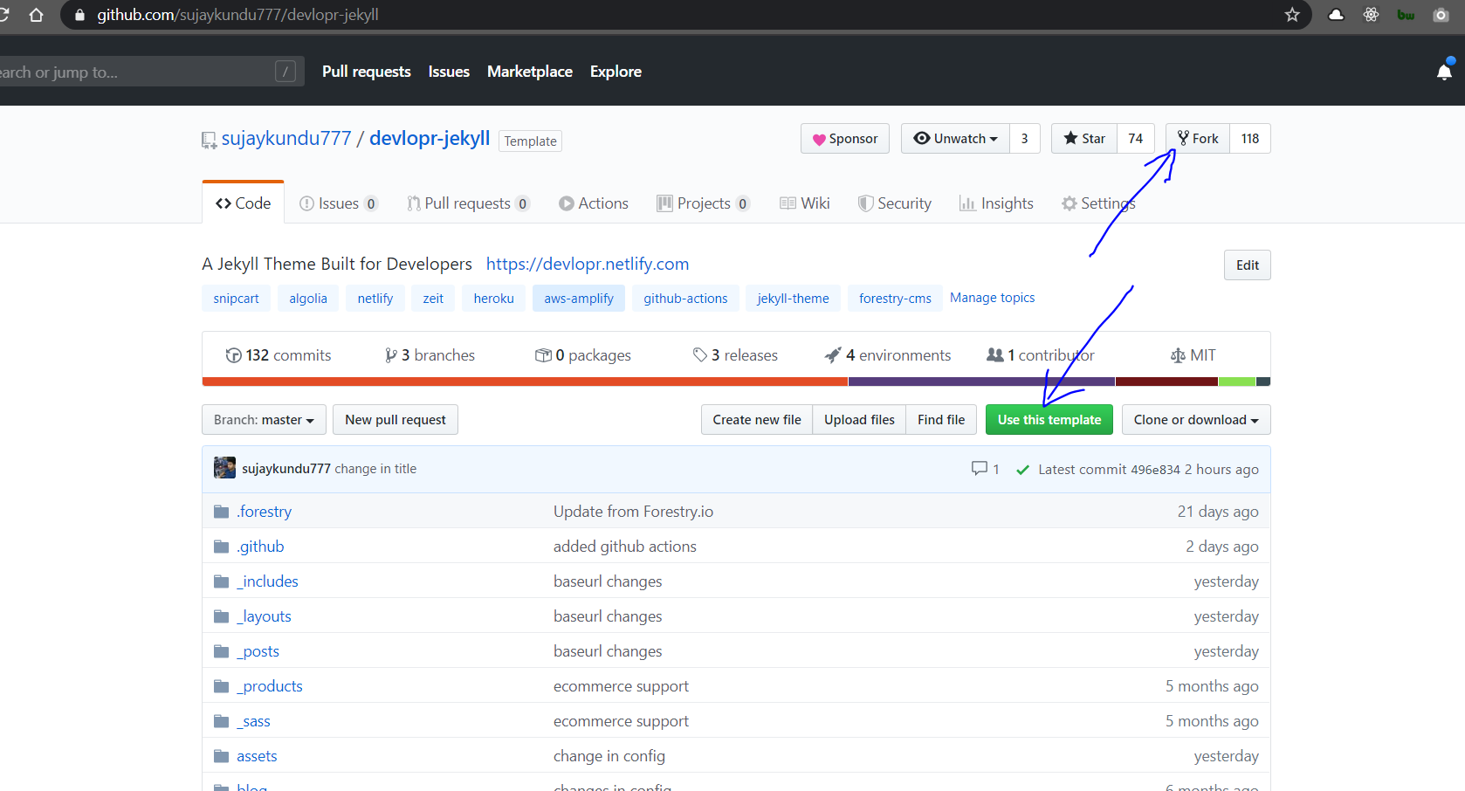
Task: Toggle Sponsor with the heart button
Action: [x=844, y=138]
